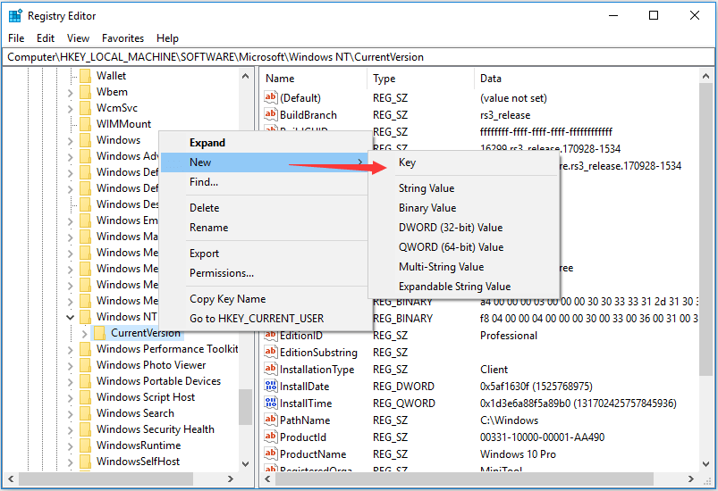Expand the Windows Search key
The height and width of the screenshot is (491, 718).
tap(70, 414)
